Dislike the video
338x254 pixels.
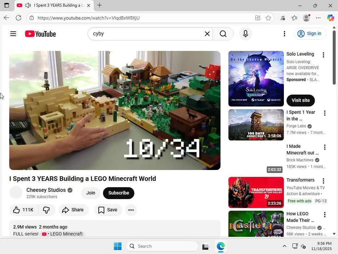point(47,210)
